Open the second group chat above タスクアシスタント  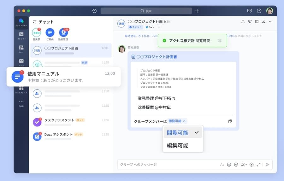click(x=71, y=108)
